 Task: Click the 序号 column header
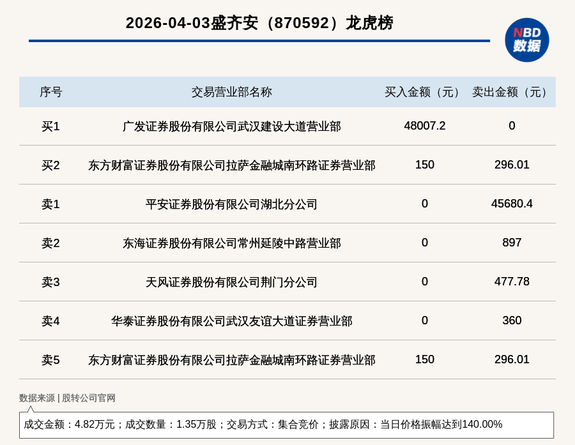pos(51,92)
